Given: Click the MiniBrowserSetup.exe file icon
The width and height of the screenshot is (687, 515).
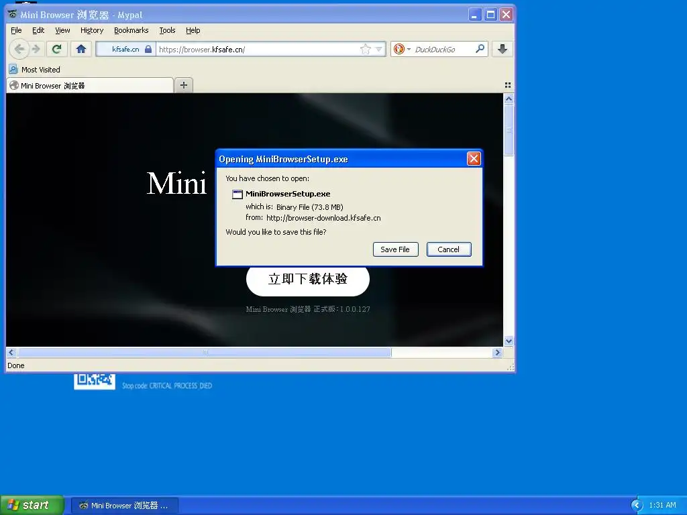Looking at the screenshot, I should (x=237, y=194).
